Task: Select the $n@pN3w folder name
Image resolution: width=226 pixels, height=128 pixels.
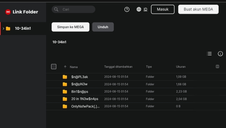Action: 79,84
